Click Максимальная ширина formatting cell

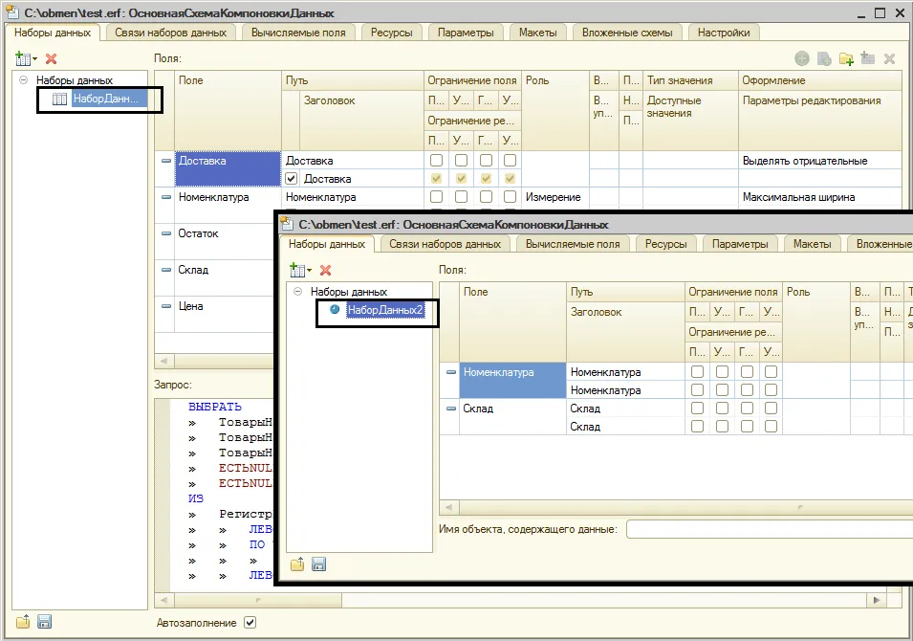820,197
